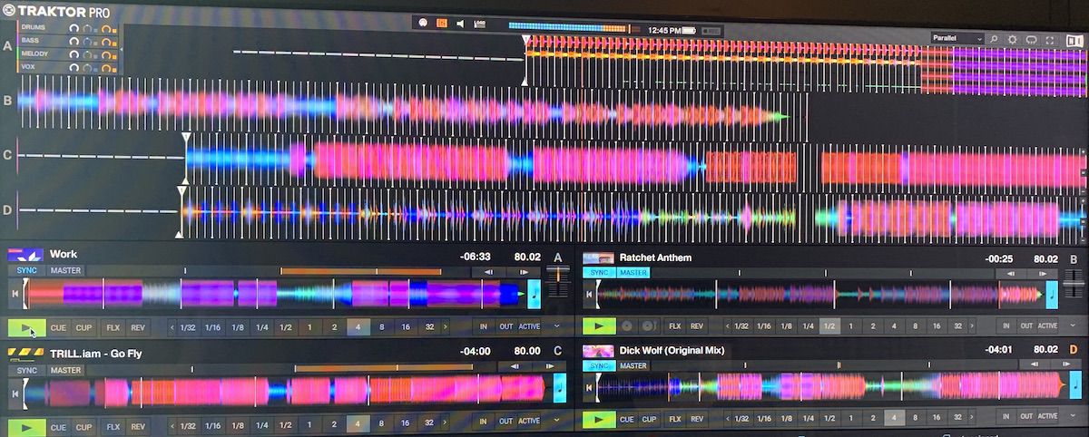Screen dimensions: 1089x437
Task: Adjust VOX stem filter orange knob
Action: 105,67
